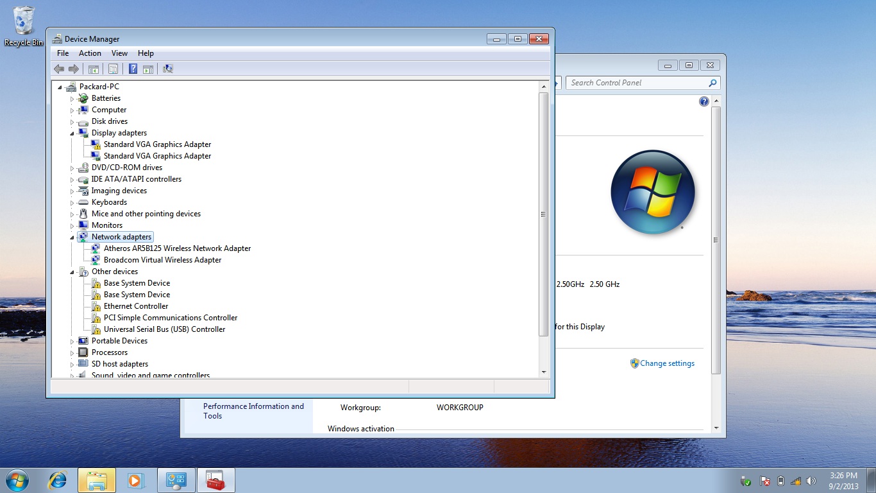Image resolution: width=876 pixels, height=493 pixels.
Task: Click the Show/Hide Console Tree icon
Action: point(94,69)
